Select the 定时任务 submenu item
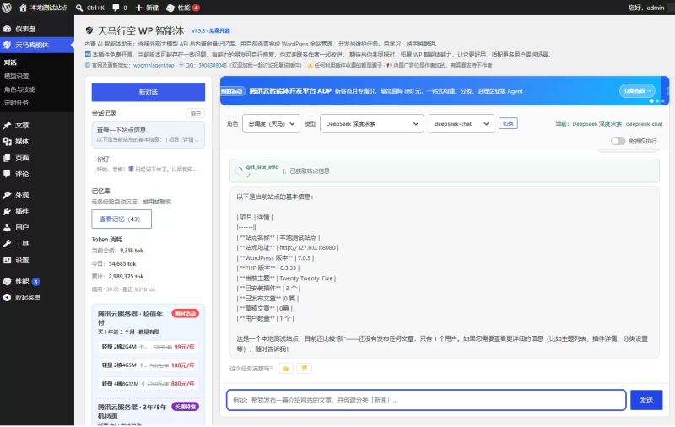675x427 pixels. click(x=16, y=103)
